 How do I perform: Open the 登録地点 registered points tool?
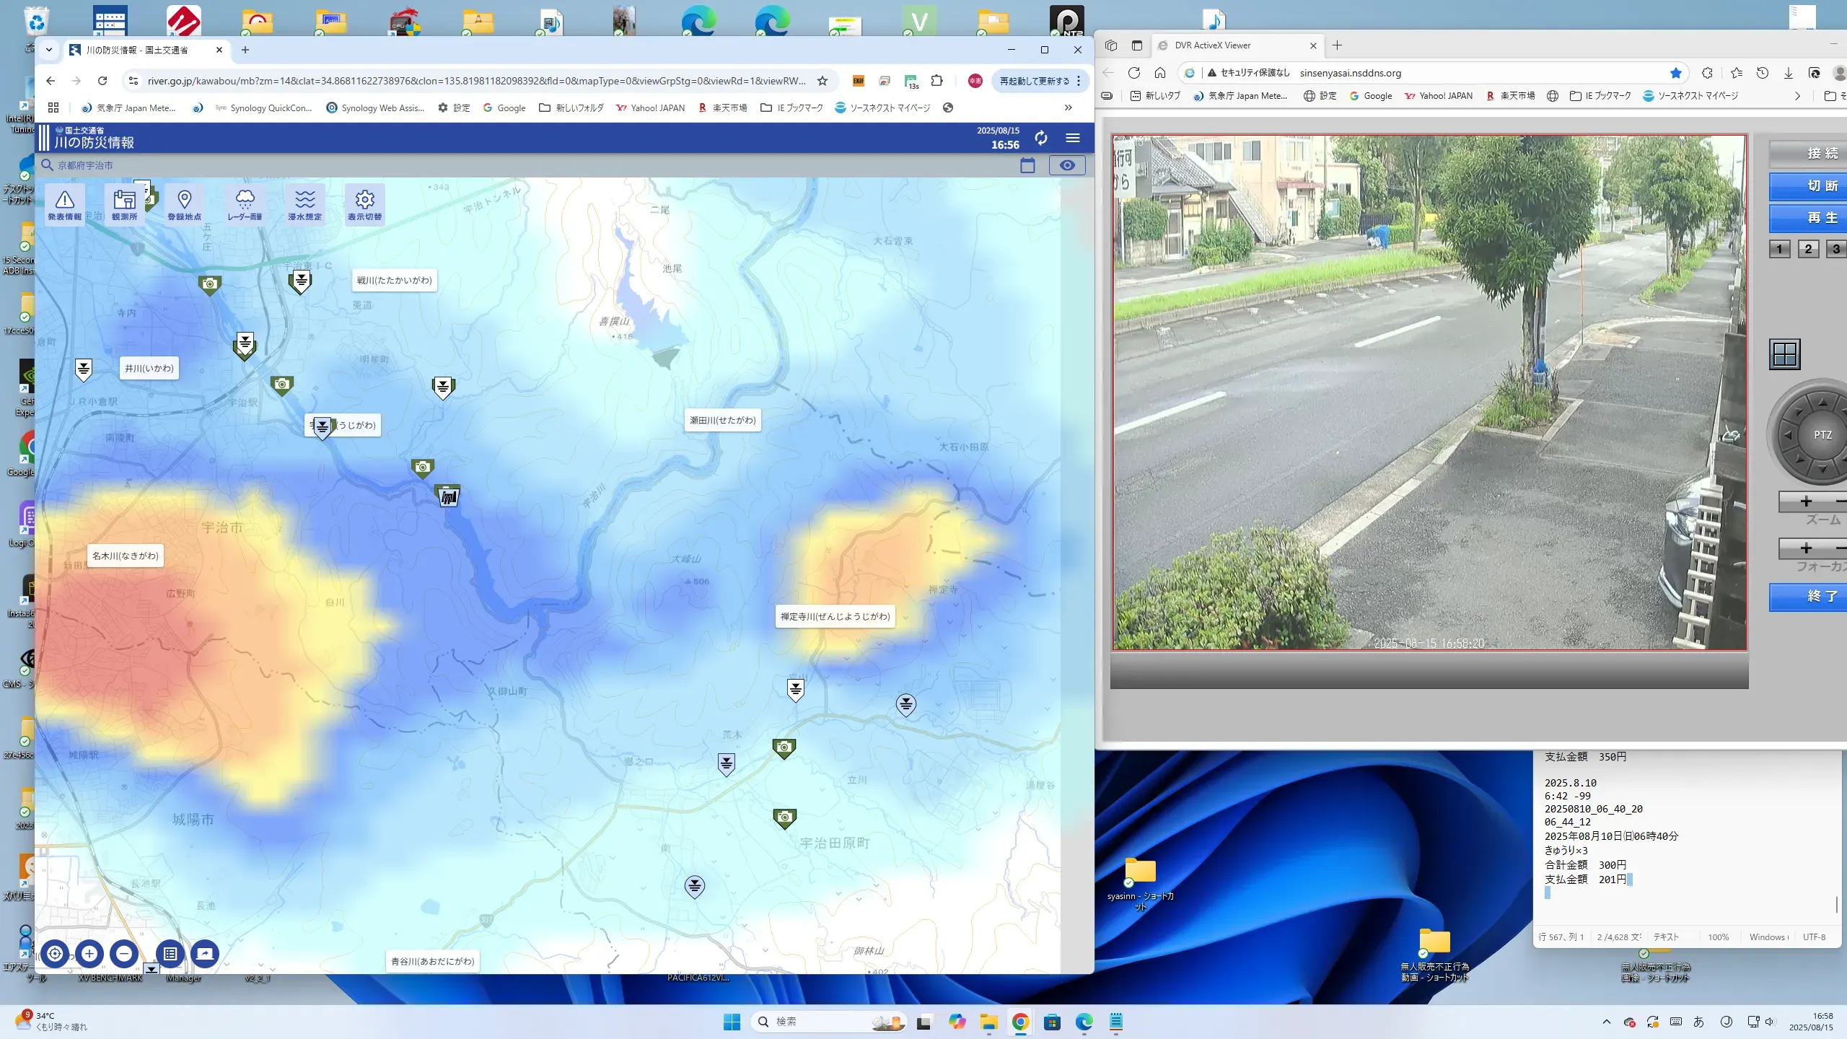184,204
